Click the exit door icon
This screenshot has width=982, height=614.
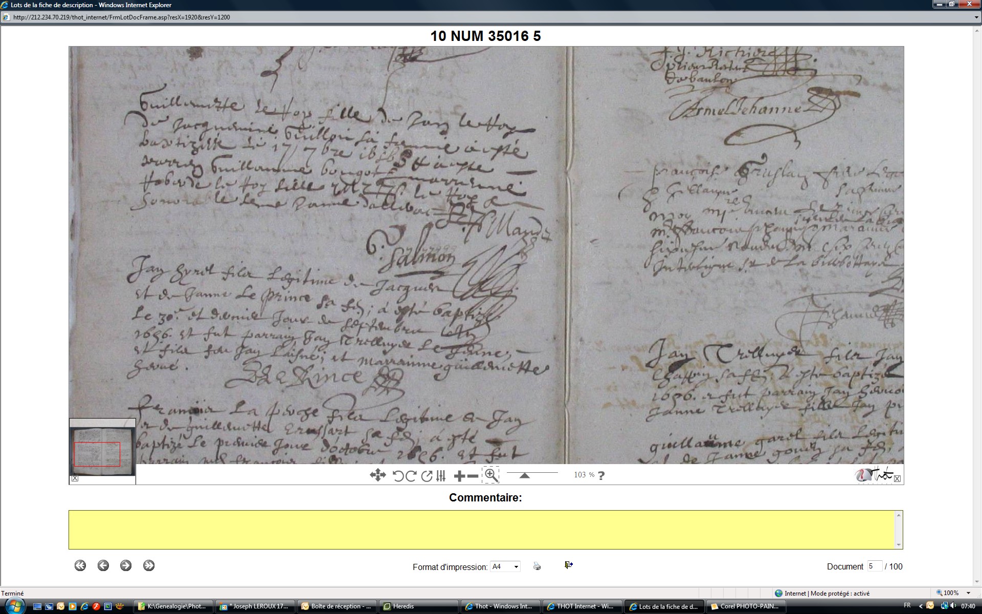point(568,565)
